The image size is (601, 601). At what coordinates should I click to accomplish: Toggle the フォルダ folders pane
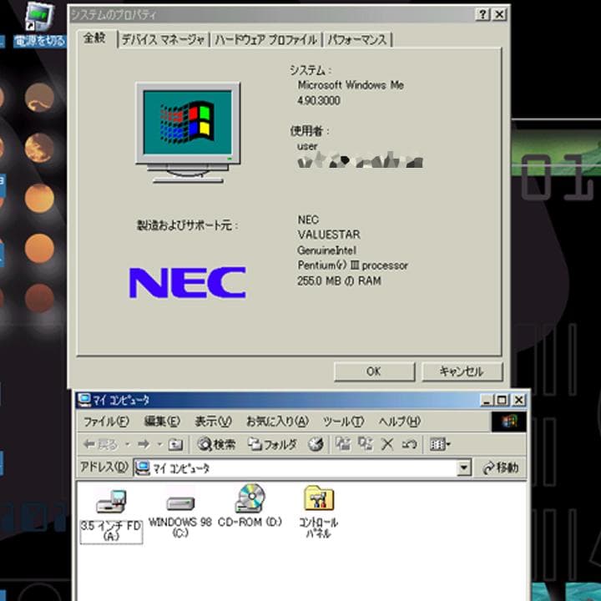pyautogui.click(x=272, y=445)
